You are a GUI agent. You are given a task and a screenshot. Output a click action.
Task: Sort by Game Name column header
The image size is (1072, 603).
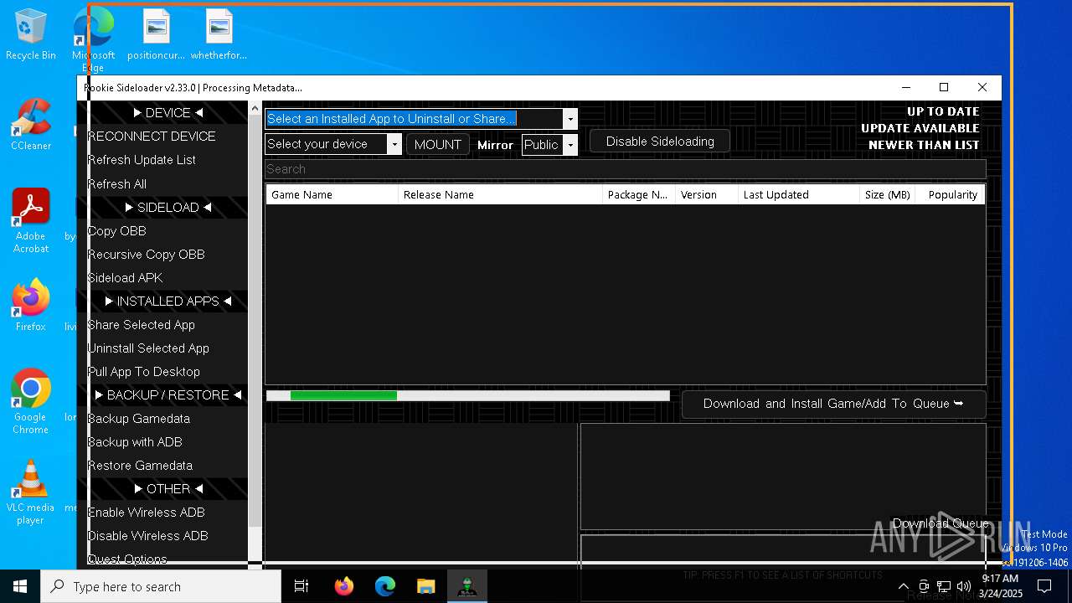[332, 194]
